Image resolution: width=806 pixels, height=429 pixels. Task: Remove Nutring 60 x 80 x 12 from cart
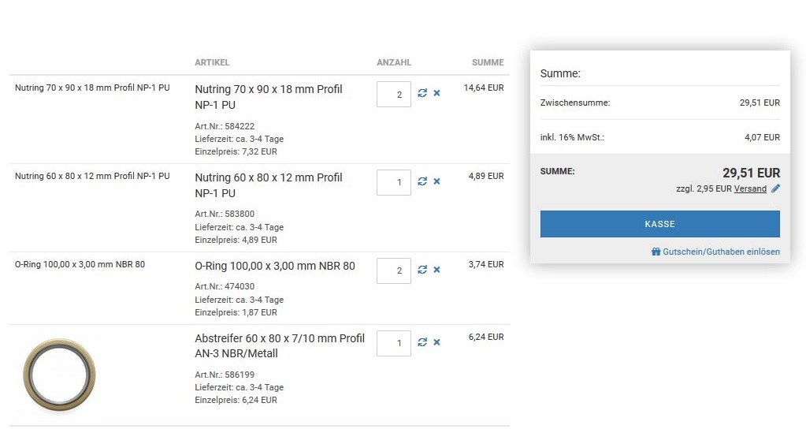click(436, 181)
